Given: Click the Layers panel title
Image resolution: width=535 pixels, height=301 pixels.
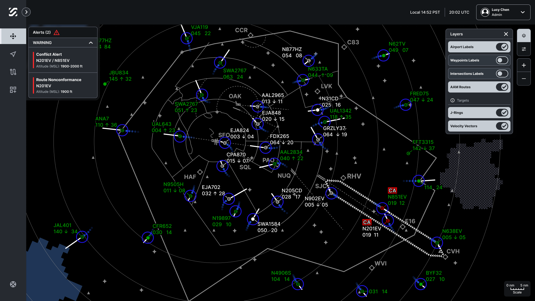Looking at the screenshot, I should (456, 34).
